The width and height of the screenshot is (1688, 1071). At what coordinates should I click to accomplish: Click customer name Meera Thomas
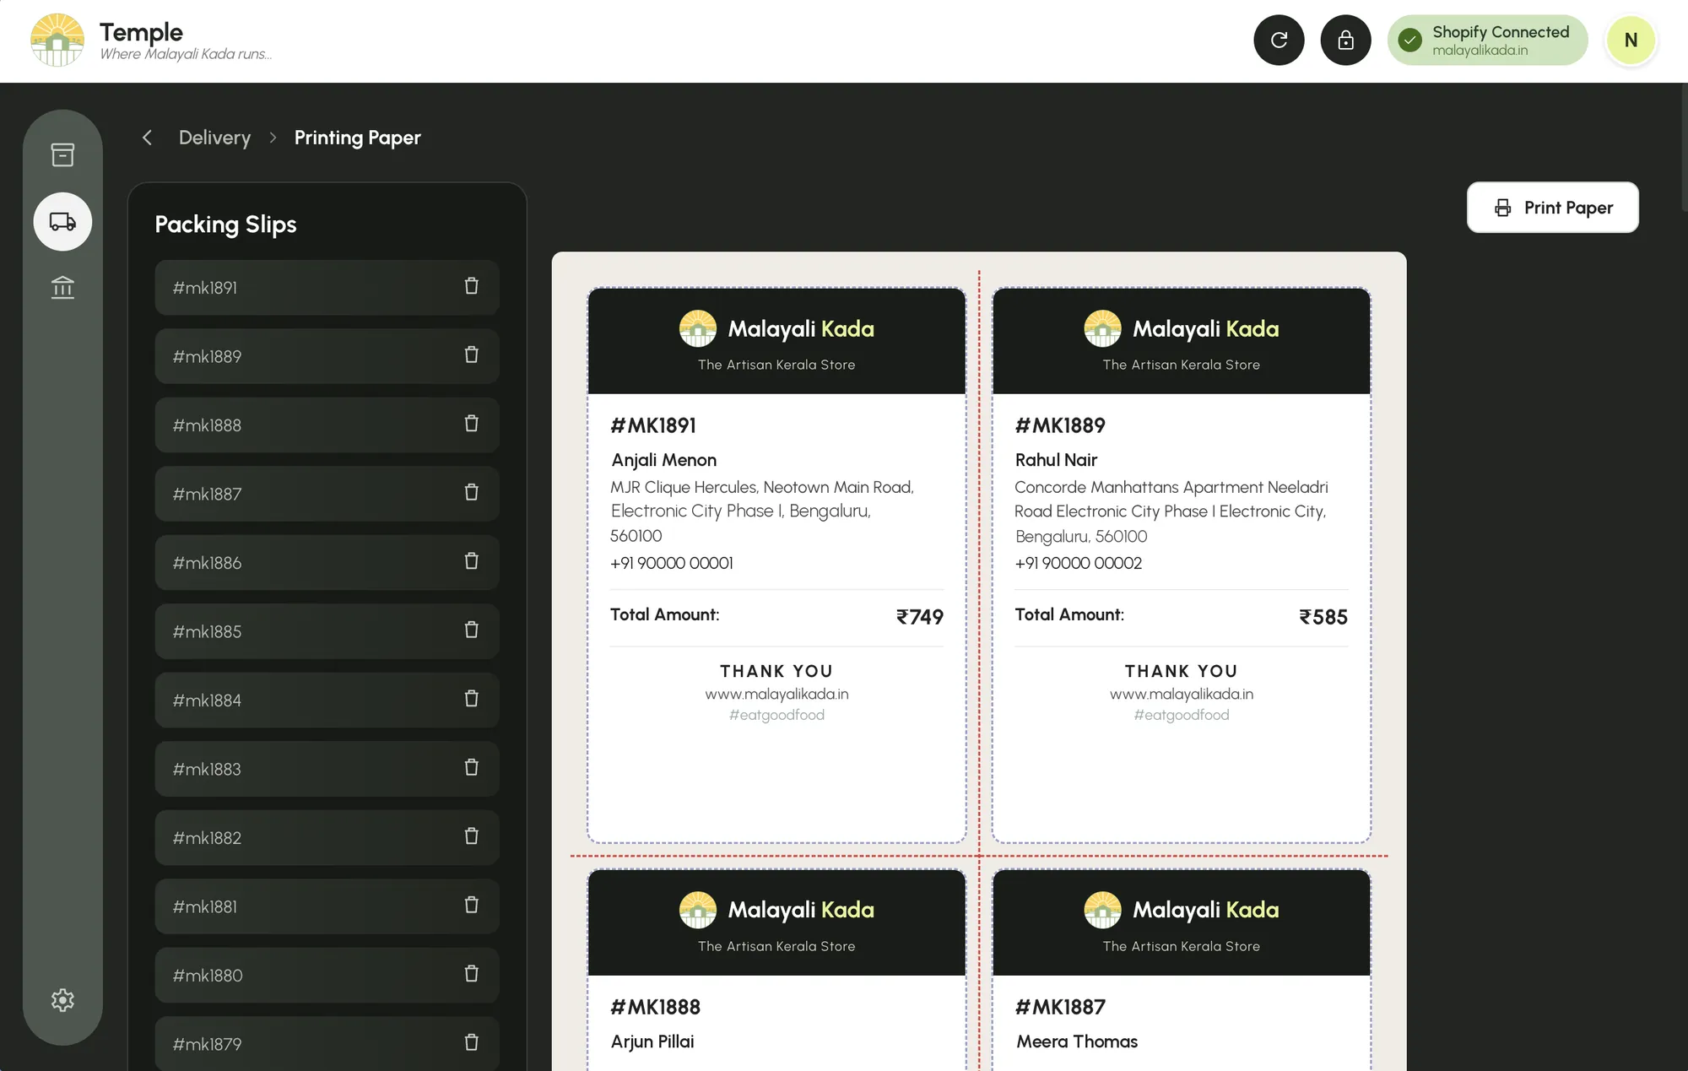(x=1077, y=1042)
